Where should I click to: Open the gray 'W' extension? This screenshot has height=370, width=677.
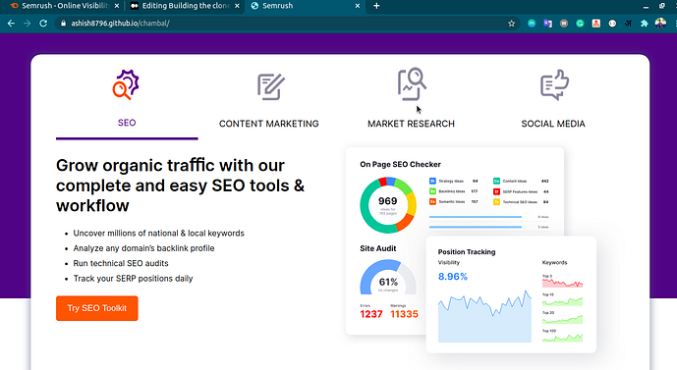[x=563, y=24]
